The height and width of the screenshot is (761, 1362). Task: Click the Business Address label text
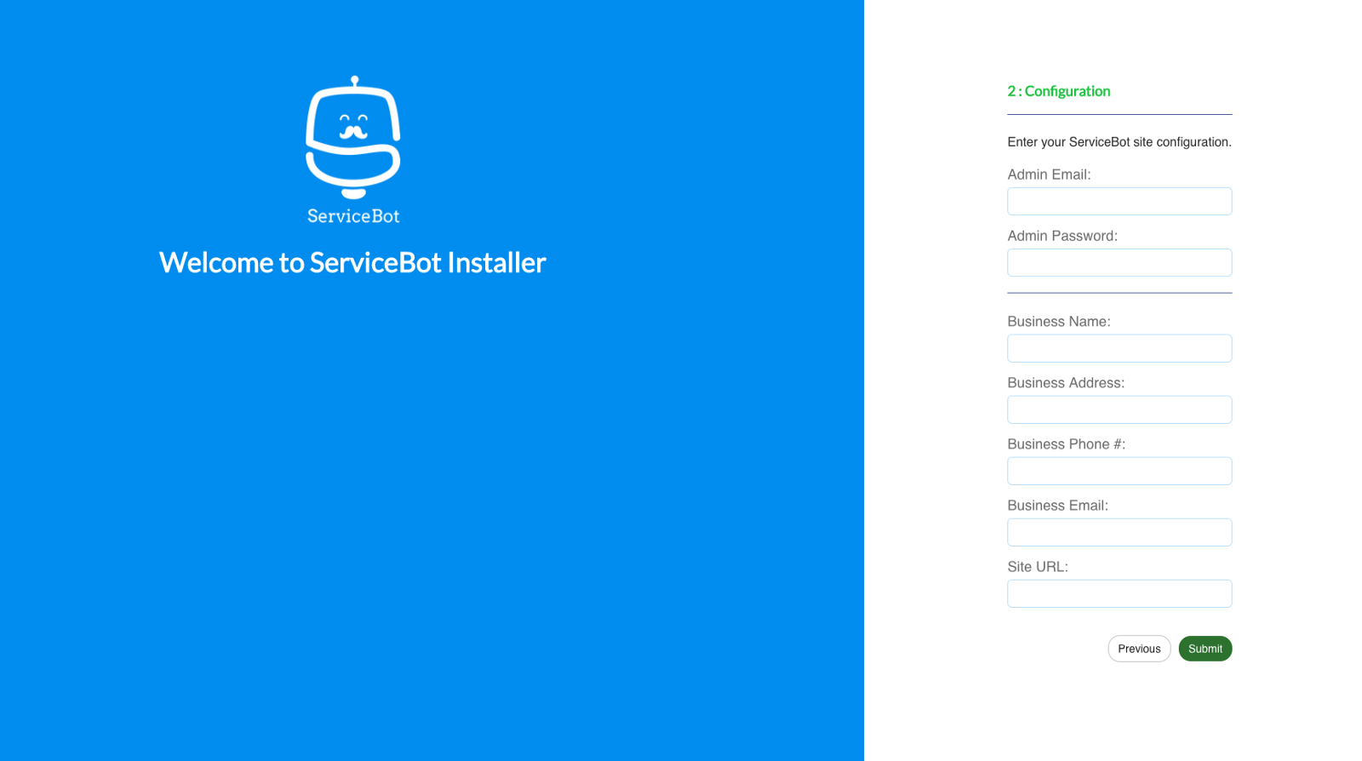(1066, 383)
